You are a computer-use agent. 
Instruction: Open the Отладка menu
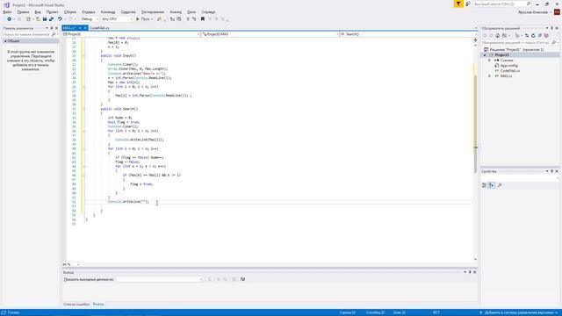click(x=89, y=11)
